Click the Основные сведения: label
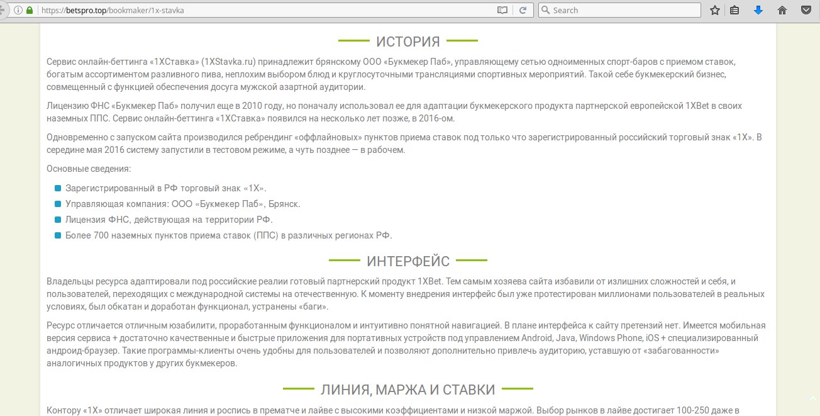820x416 pixels. [x=89, y=169]
